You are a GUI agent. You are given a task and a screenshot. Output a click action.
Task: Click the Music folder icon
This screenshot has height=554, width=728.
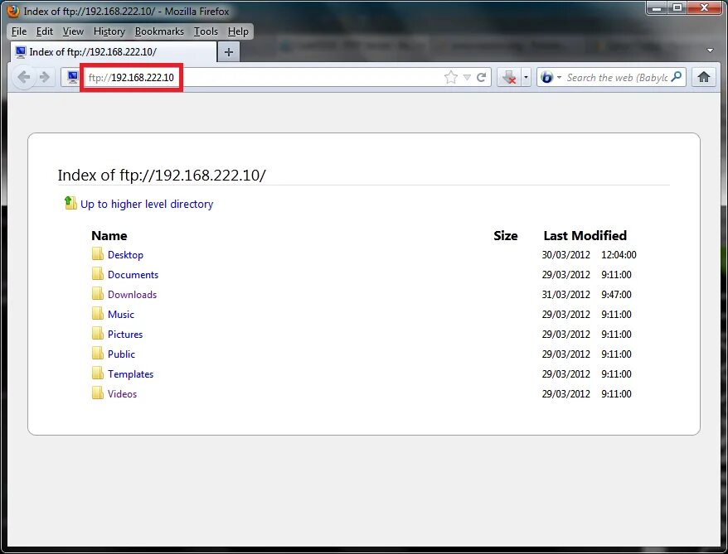(x=98, y=314)
